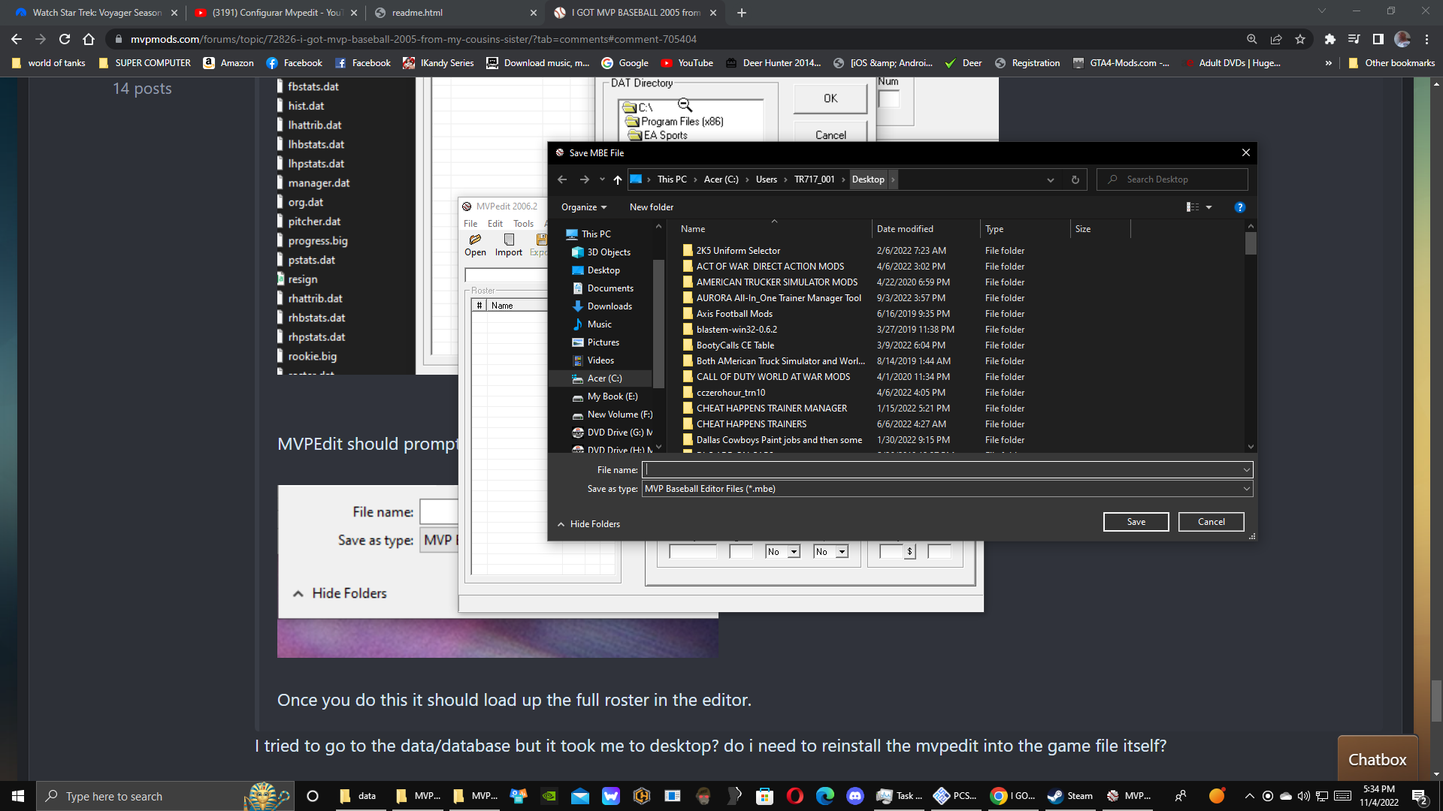Open the Edit menu in MVPedit
Screen dimensions: 1443x811
pyautogui.click(x=495, y=224)
